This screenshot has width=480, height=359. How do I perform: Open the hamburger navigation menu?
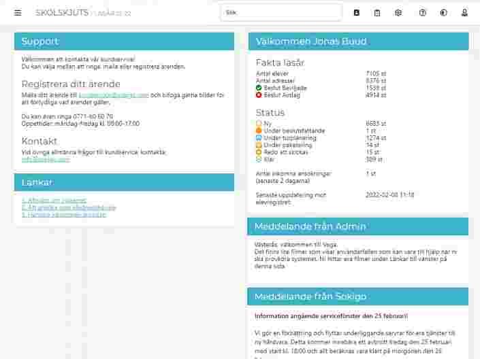tap(18, 12)
